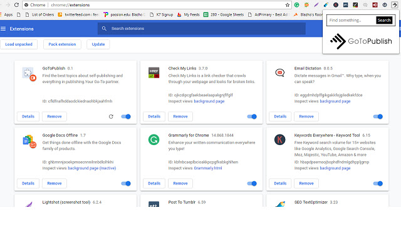Open AdPrimary bookmark

(x=269, y=15)
